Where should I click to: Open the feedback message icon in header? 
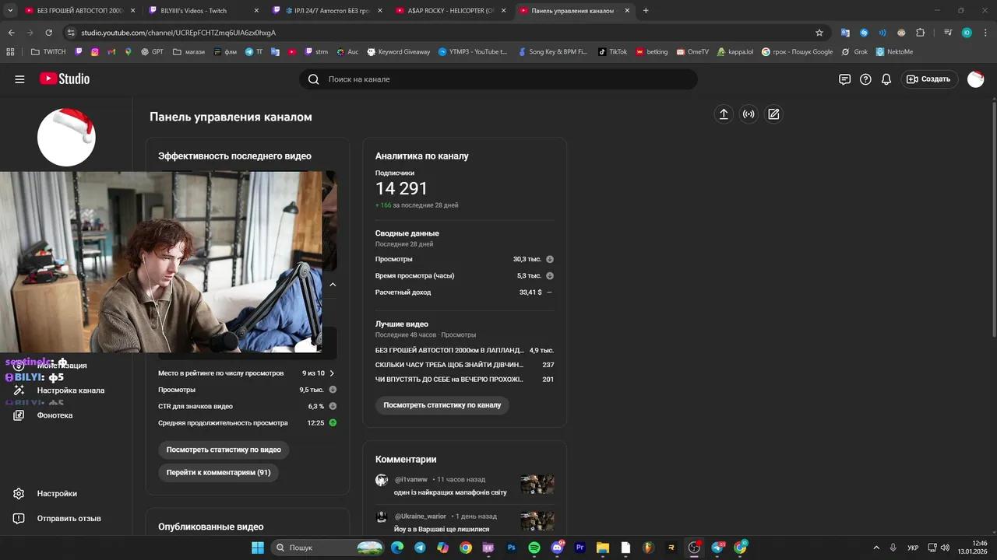(x=844, y=79)
